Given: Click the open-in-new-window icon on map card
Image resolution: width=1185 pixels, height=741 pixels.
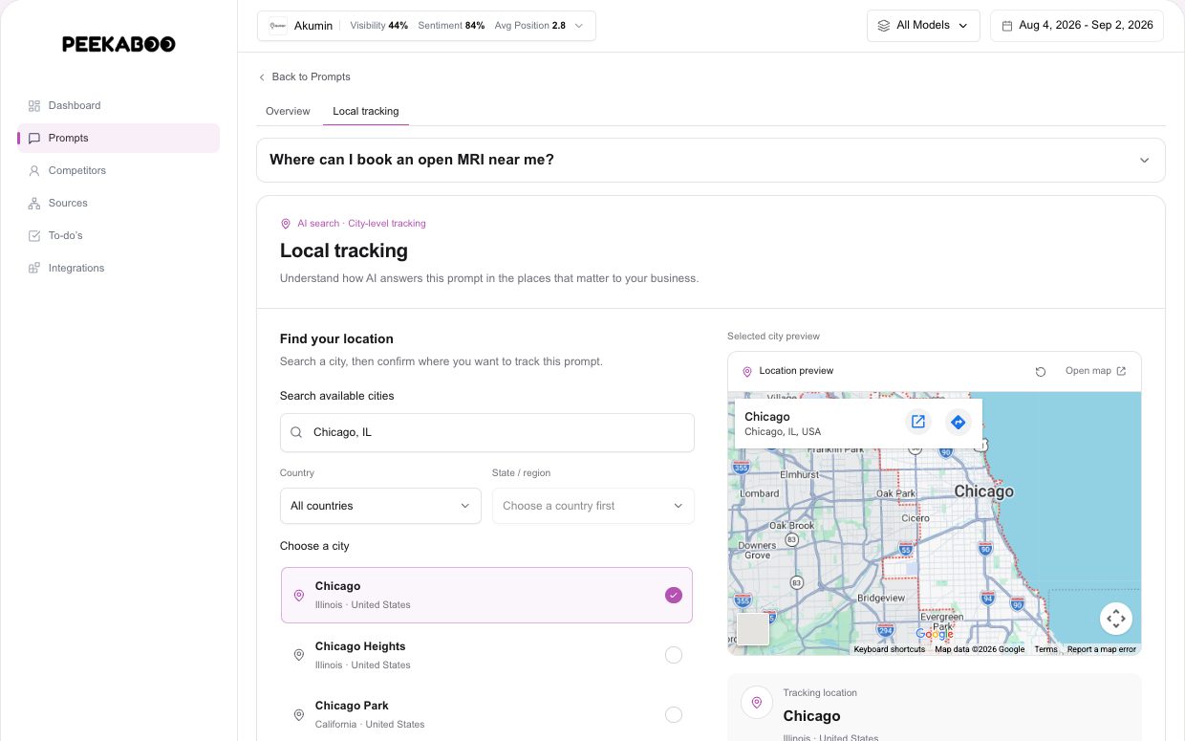Looking at the screenshot, I should (918, 422).
